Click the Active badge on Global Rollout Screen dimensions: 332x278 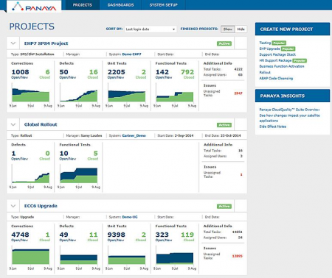coord(224,125)
